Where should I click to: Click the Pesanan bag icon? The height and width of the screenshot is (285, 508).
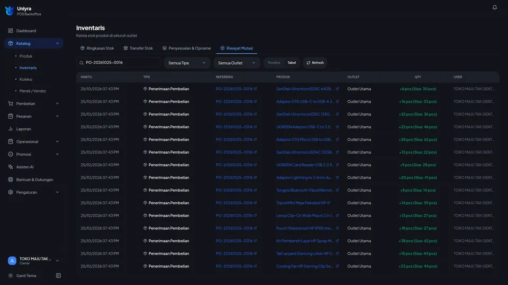click(11, 116)
